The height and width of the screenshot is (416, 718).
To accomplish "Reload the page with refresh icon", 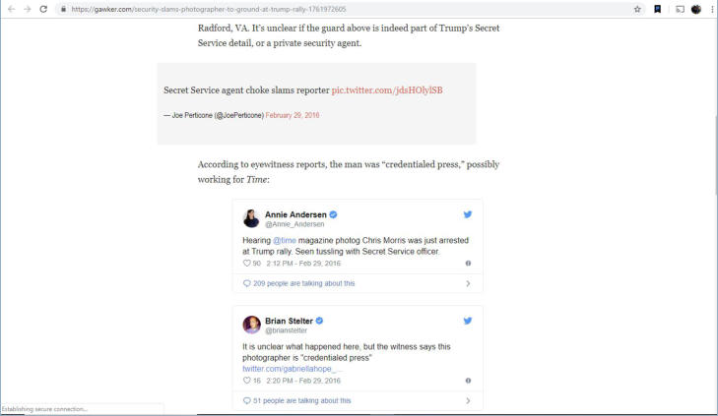I will coord(43,9).
